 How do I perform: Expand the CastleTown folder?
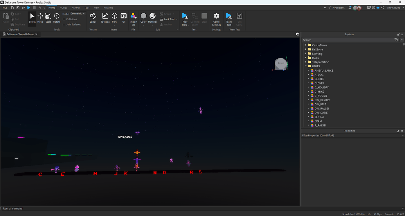306,45
